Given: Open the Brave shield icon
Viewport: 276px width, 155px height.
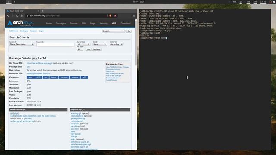Looking at the screenshot, I should pyautogui.click(x=110, y=15).
